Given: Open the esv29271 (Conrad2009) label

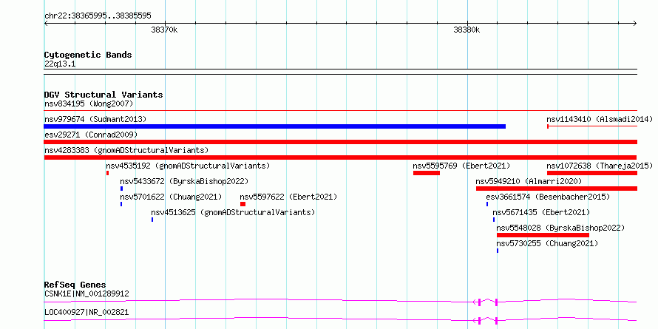Looking at the screenshot, I should click(x=91, y=135).
